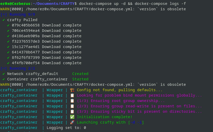
Task: Click the checkmark beside layer 8f62f6f87399
Action: coord(8,58)
